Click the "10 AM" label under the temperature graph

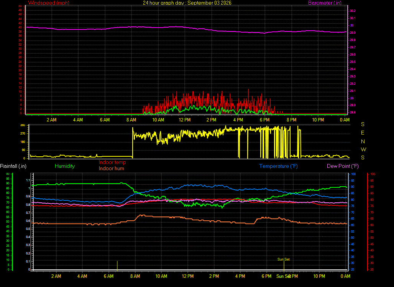tap(161, 276)
